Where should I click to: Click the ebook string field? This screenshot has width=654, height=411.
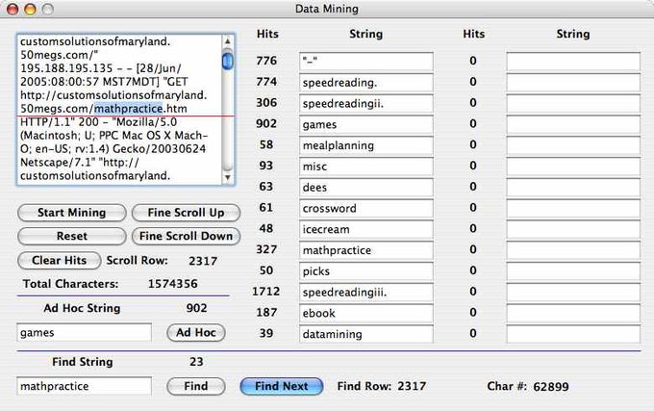[x=365, y=313]
